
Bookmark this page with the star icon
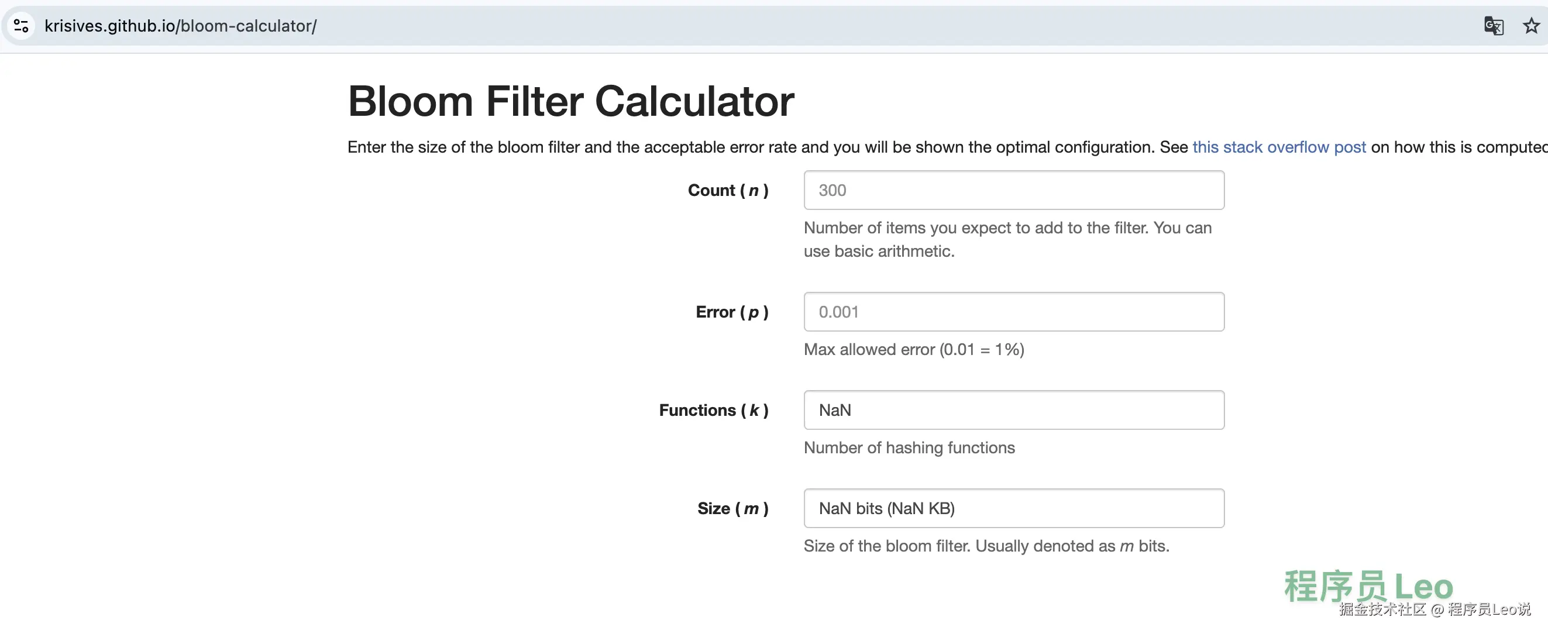click(x=1530, y=26)
